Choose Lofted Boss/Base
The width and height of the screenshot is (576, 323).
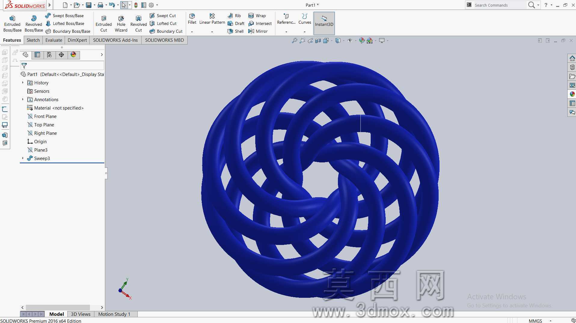(65, 23)
